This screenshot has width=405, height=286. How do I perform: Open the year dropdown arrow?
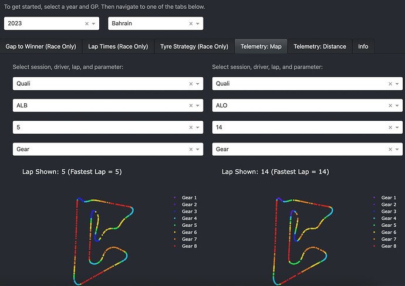(94, 23)
